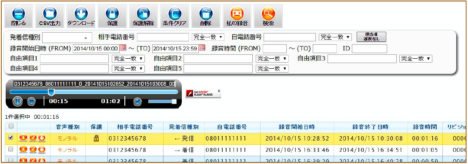
Task: Focus the 自由項目5 text field
Action: pos(218,69)
